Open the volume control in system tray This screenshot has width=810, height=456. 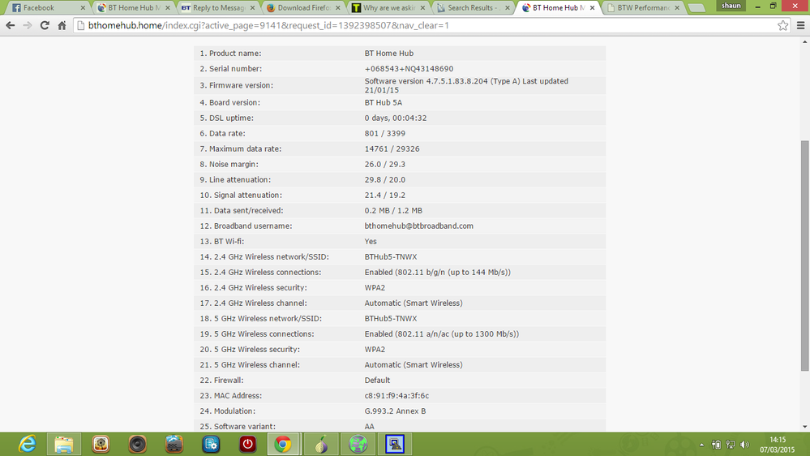(744, 445)
